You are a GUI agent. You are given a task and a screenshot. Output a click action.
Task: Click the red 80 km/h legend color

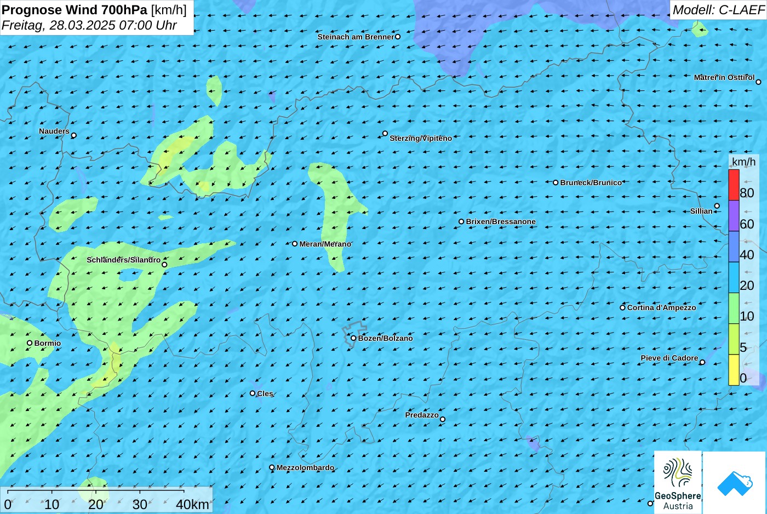pos(734,185)
